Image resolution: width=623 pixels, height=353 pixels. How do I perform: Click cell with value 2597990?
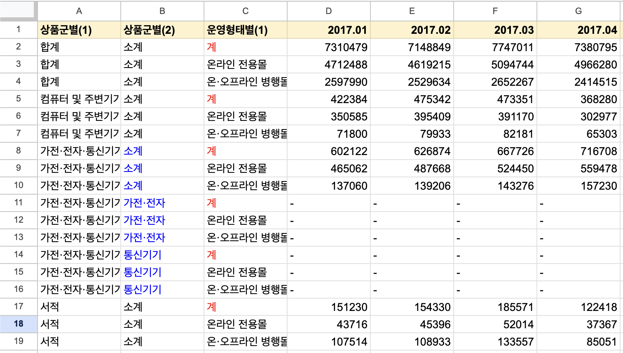[329, 82]
